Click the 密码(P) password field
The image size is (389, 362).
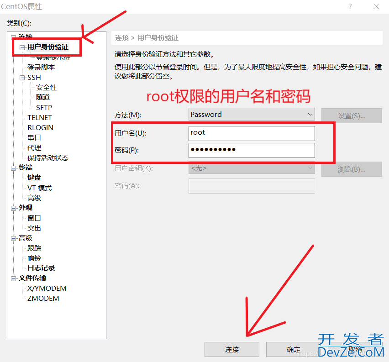point(252,150)
